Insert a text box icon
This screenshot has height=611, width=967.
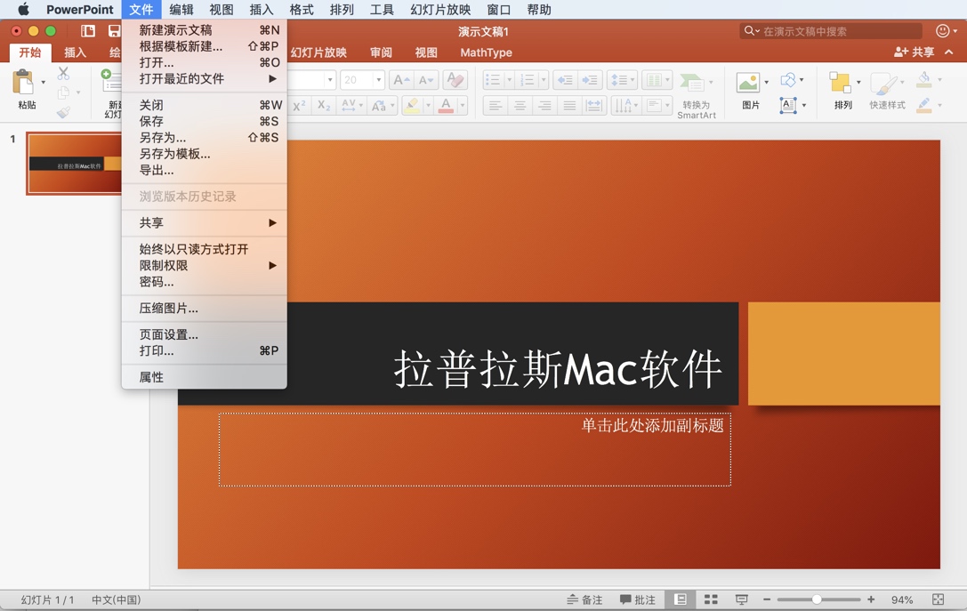click(787, 105)
